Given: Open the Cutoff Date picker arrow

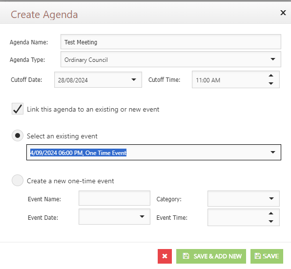Looking at the screenshot, I should coord(134,80).
